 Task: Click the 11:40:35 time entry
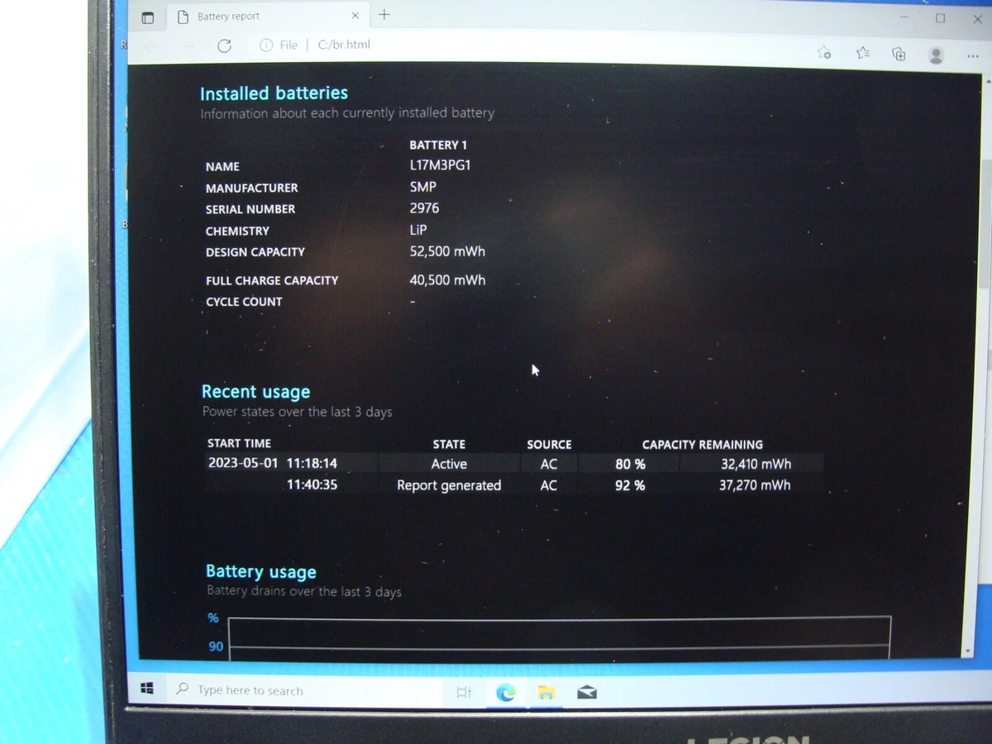point(312,484)
